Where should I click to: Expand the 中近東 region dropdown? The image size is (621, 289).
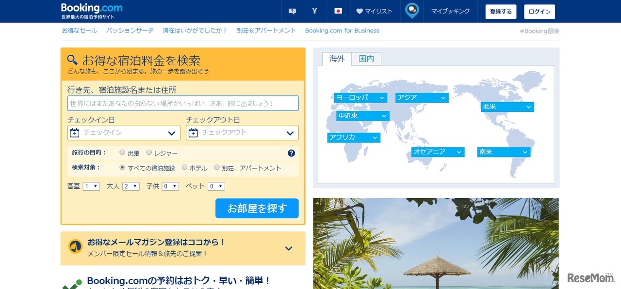(x=363, y=116)
